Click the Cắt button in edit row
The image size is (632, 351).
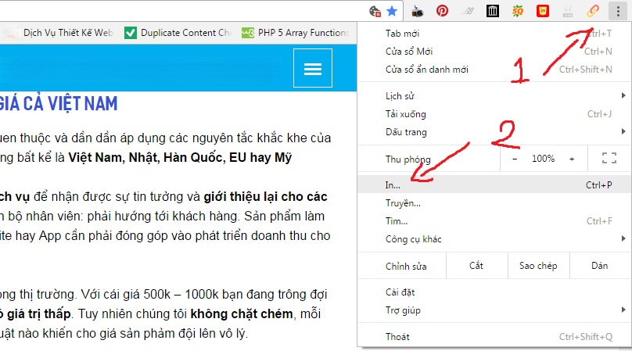[477, 266]
